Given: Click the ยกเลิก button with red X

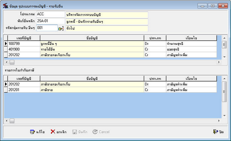Looking at the screenshot, I should point(58,132).
